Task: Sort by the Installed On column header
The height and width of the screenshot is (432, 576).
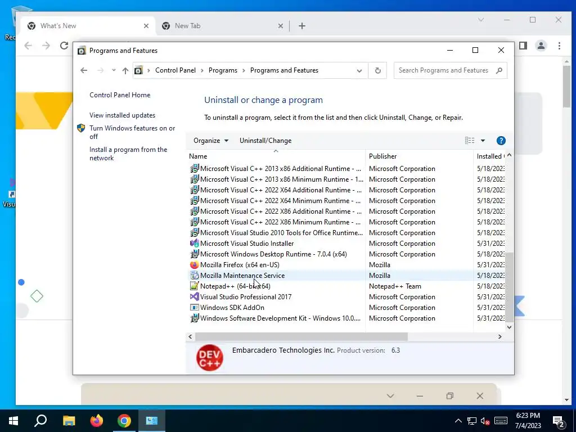Action: click(x=490, y=156)
